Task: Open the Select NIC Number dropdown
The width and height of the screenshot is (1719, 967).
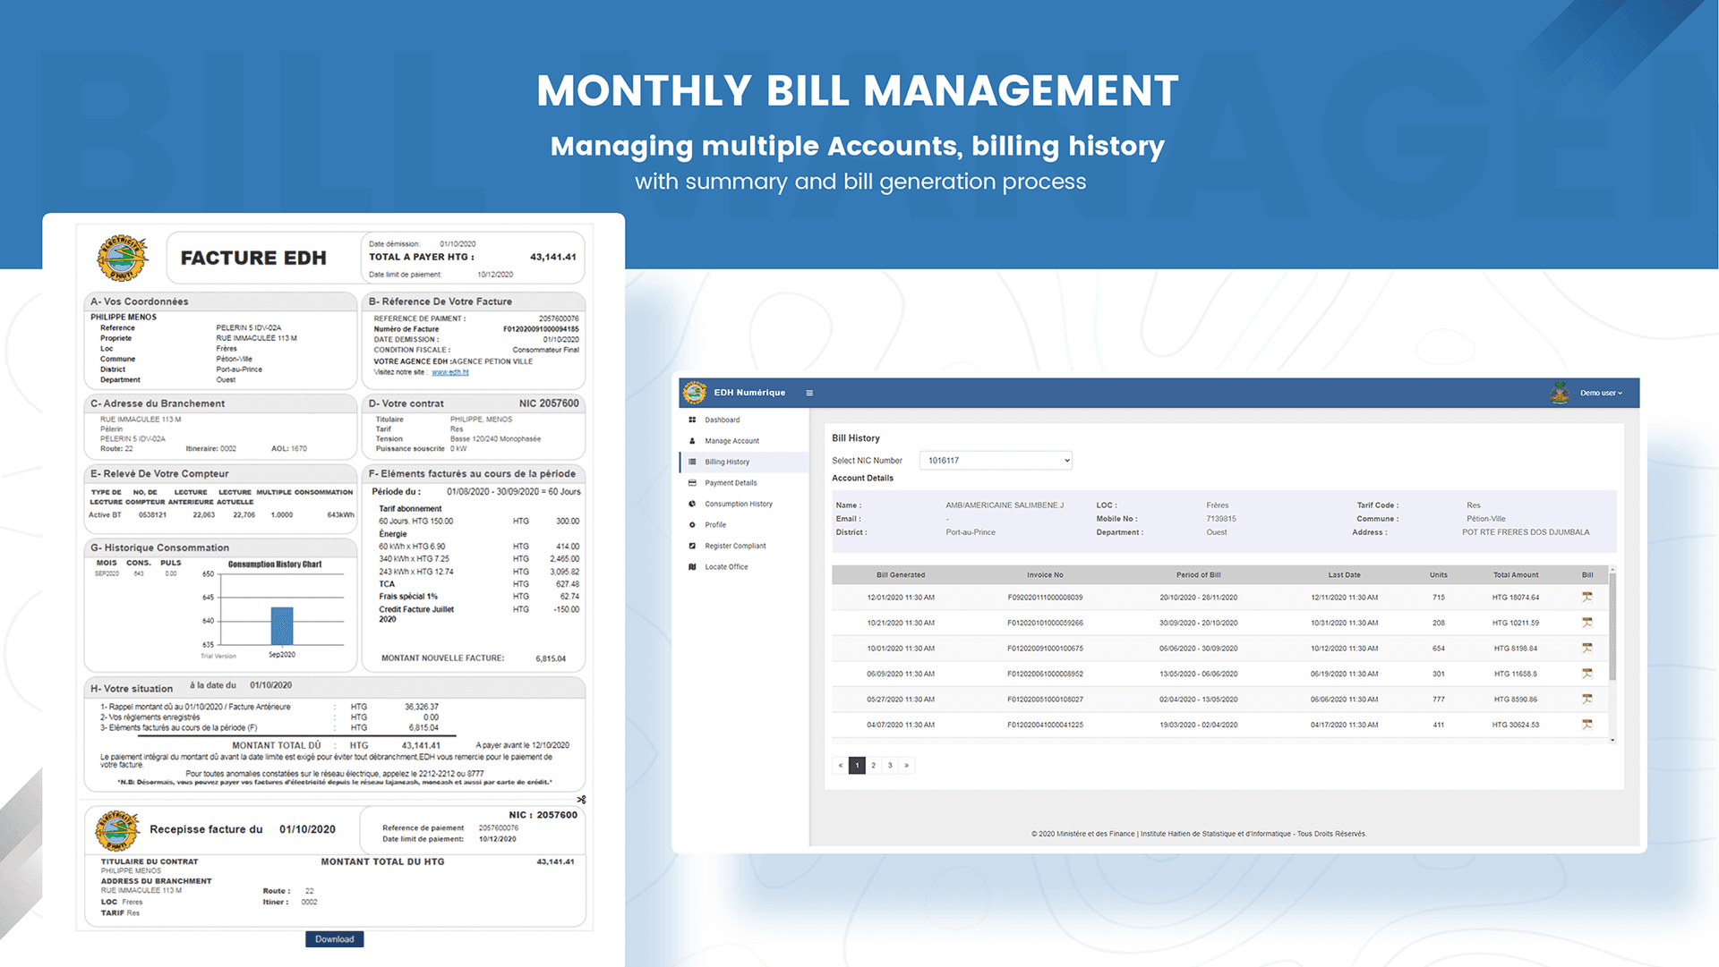Action: click(x=996, y=461)
